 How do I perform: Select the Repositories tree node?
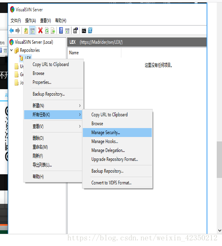pyautogui.click(x=30, y=50)
